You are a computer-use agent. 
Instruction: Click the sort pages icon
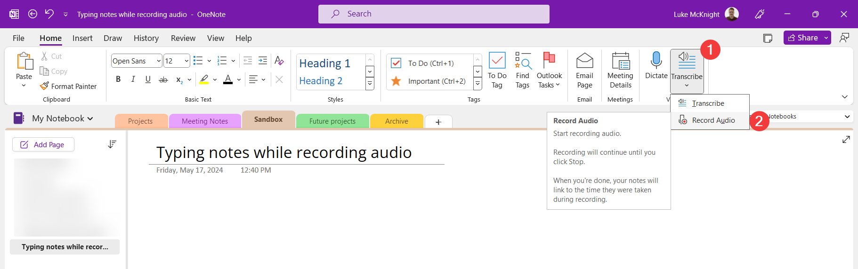point(112,144)
